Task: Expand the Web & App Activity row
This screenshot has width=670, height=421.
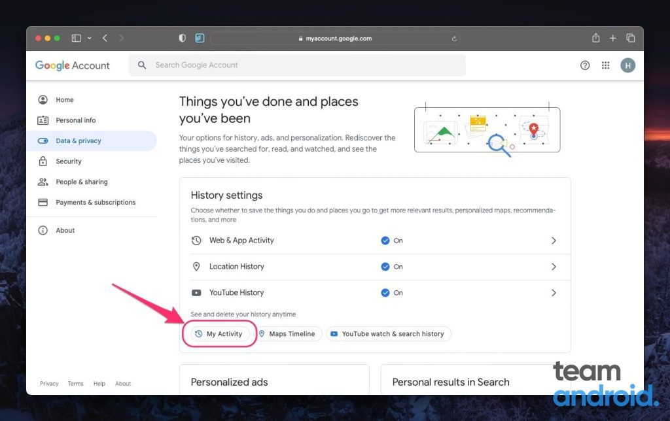Action: [554, 241]
